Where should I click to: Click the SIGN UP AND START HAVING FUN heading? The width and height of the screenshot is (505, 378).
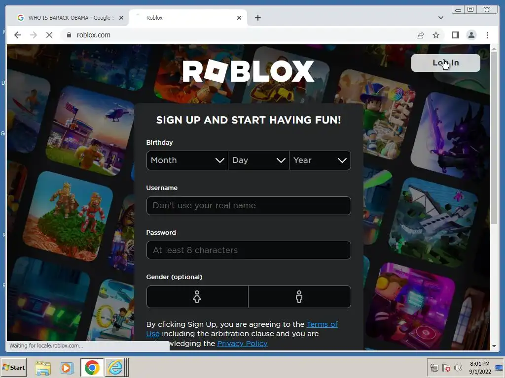click(x=249, y=120)
